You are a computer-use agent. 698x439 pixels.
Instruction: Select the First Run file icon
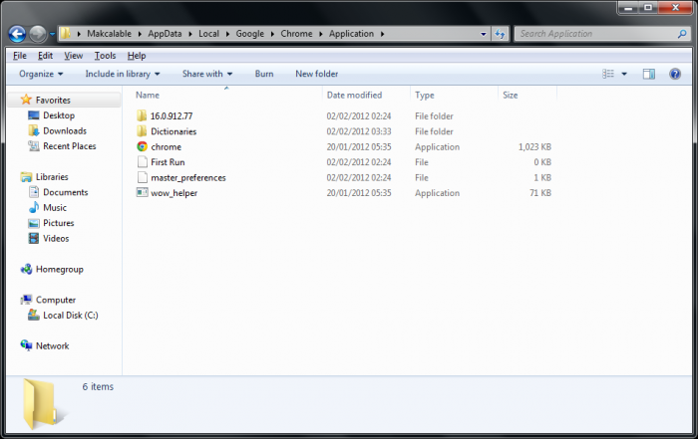pos(142,162)
